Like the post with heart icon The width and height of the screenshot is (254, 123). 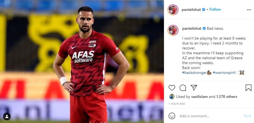click(172, 88)
